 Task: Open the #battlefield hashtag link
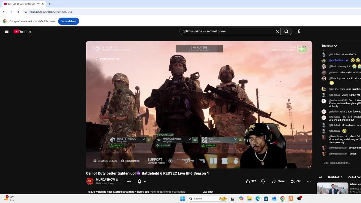(x=179, y=192)
